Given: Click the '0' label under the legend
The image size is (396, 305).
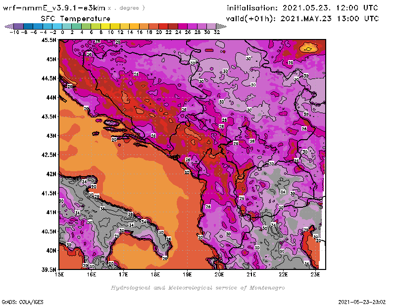Looking at the screenshot, I should click(x=62, y=32).
